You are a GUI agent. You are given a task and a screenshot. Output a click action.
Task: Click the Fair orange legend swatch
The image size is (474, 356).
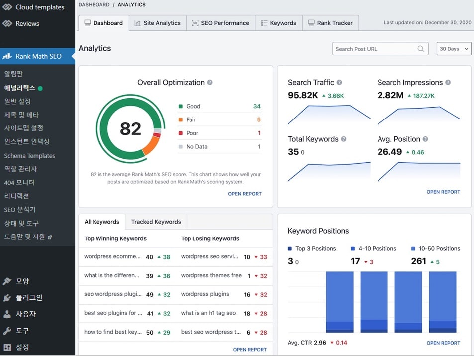pos(181,119)
